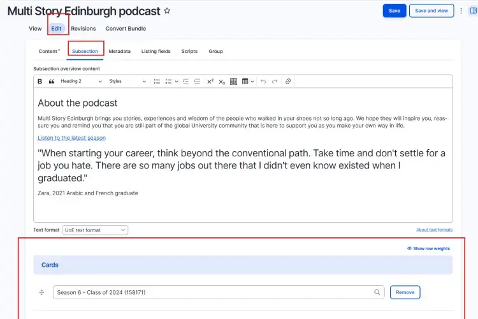Screen dimensions: 478x319
Task: Open the Heading 2 format dropdown
Action: [x=81, y=82]
